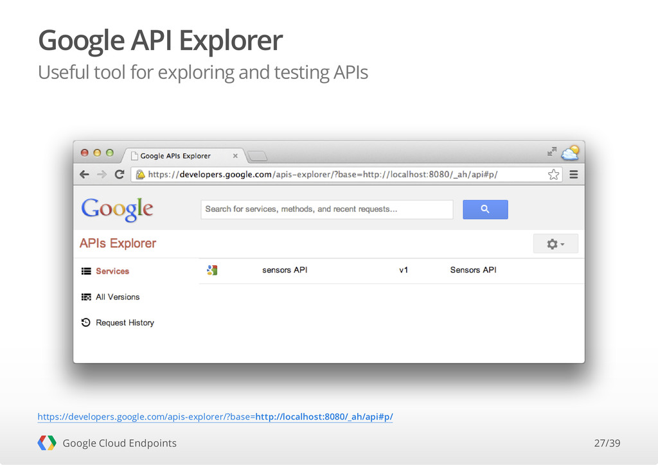Click the All Versions icon
This screenshot has width=658, height=465.
(86, 297)
